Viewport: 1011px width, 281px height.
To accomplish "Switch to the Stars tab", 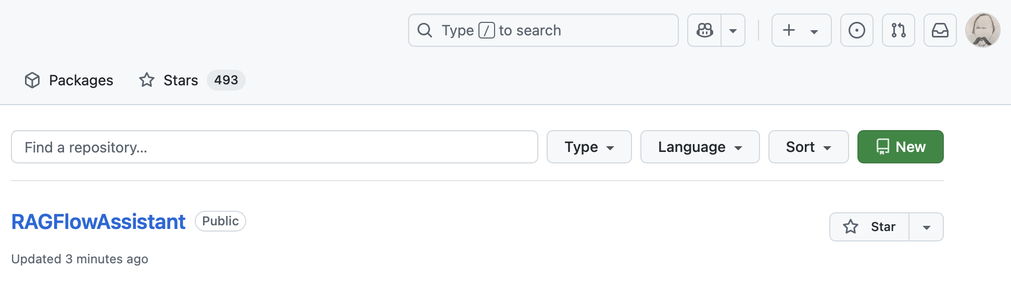I will click(x=169, y=80).
